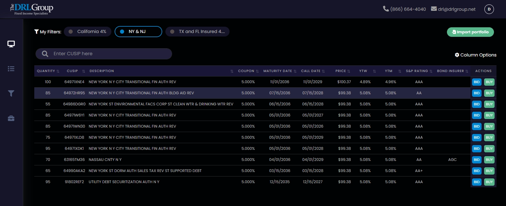Enable the TX and FL Insured filter
The height and width of the screenshot is (206, 506).
[197, 32]
